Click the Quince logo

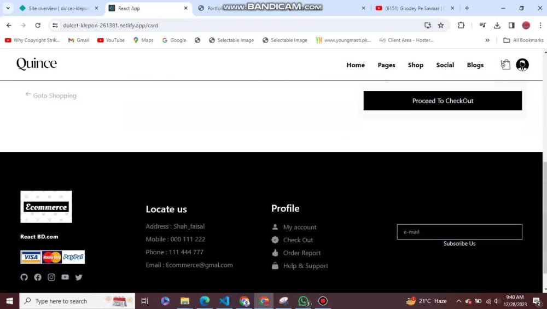[x=37, y=64]
